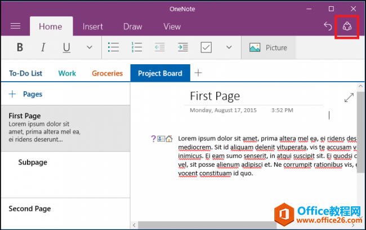366x230 pixels.
Task: Open First Page in page list
Action: (65, 128)
